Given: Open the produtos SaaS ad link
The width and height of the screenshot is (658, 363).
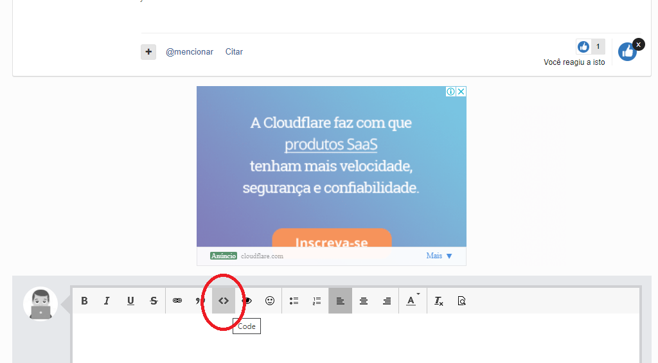Looking at the screenshot, I should (331, 145).
